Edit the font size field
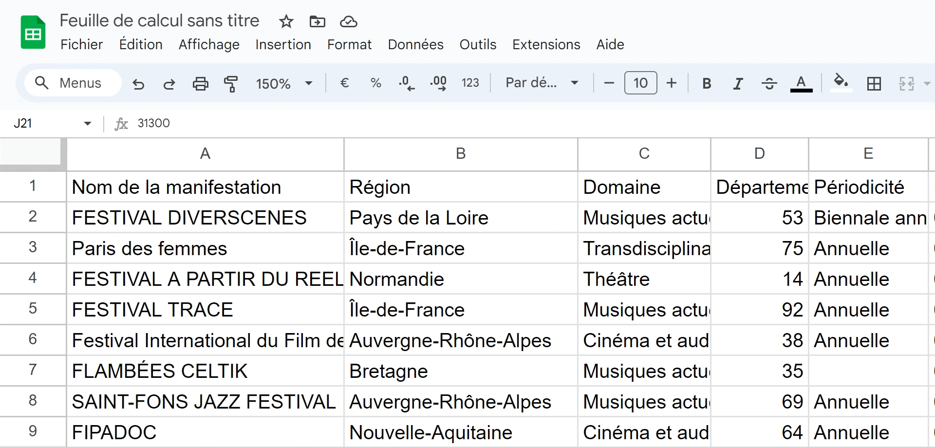 (x=640, y=83)
